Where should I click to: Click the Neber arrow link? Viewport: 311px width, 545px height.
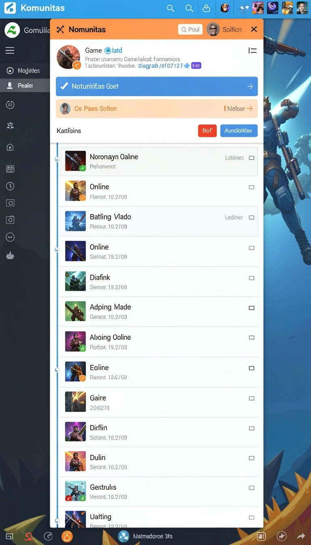(x=239, y=109)
